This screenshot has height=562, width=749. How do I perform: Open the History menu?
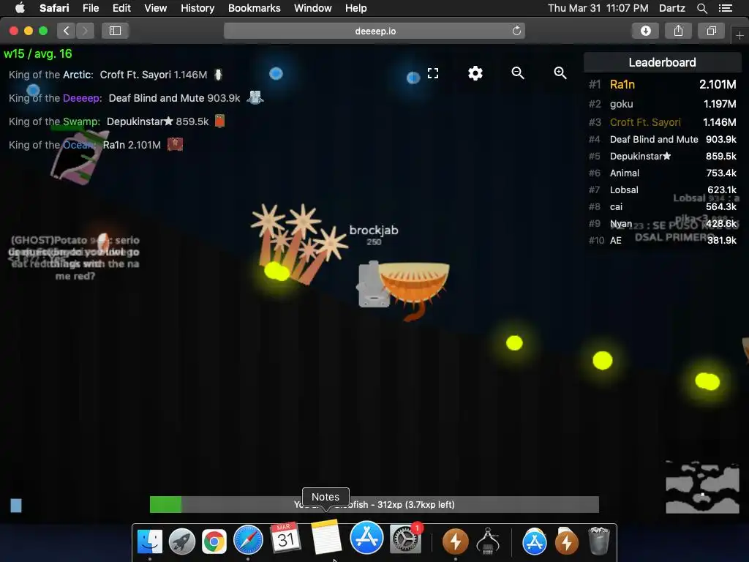point(197,8)
